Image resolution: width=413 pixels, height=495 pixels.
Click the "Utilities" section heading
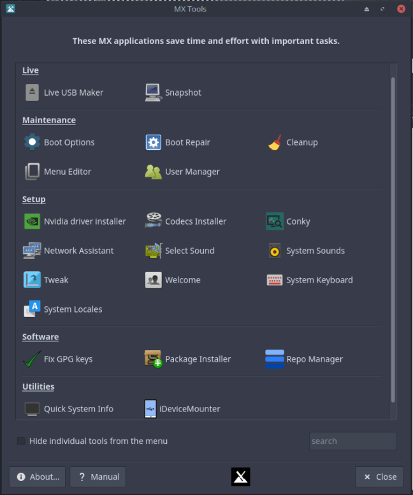38,387
